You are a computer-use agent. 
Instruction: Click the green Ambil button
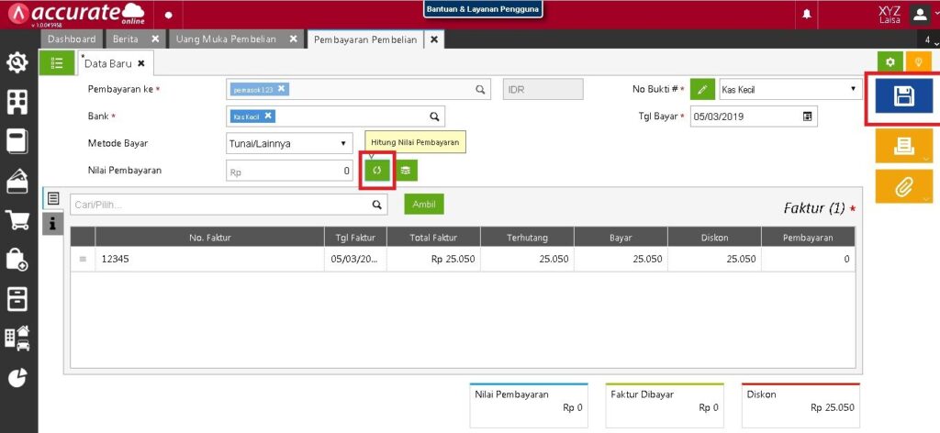pyautogui.click(x=424, y=205)
